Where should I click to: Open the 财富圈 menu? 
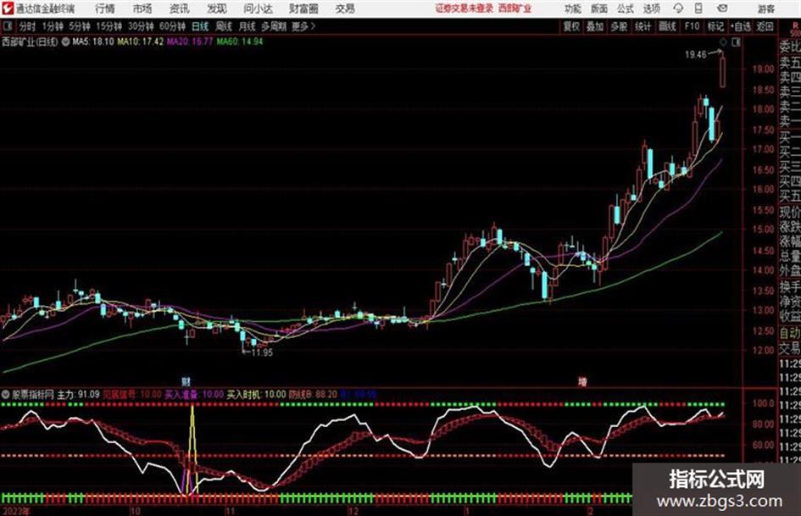tap(303, 8)
